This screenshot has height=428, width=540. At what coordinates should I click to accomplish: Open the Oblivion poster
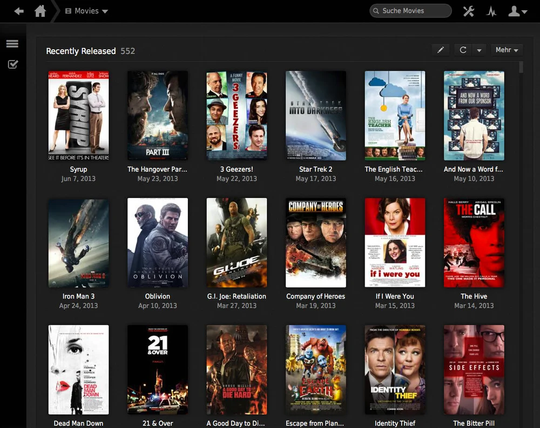(158, 242)
